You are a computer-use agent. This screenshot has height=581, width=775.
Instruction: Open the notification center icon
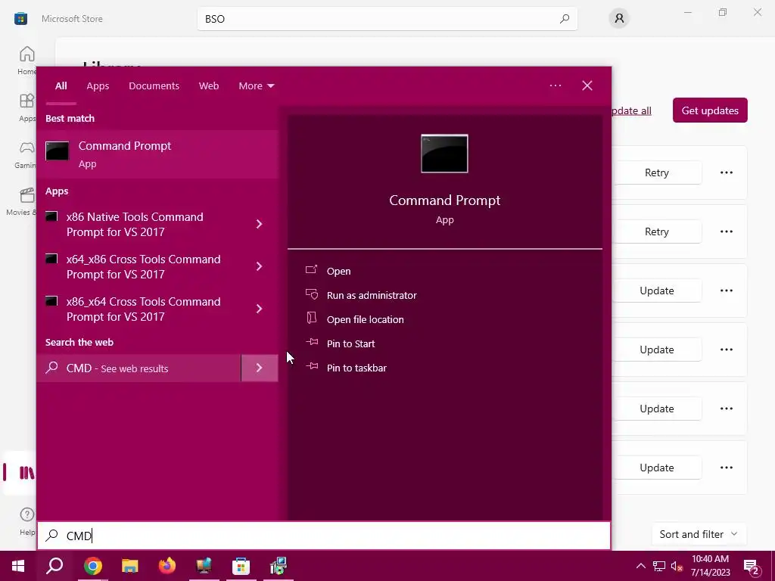[x=752, y=567]
